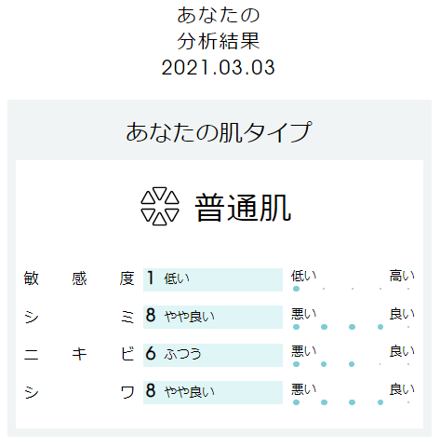Select the シミ score bar showing 8 やや良い
440x448 pixels.
213,317
